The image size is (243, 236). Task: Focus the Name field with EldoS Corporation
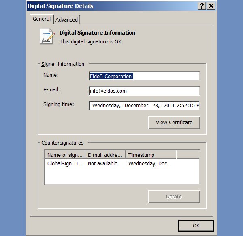[x=144, y=76]
